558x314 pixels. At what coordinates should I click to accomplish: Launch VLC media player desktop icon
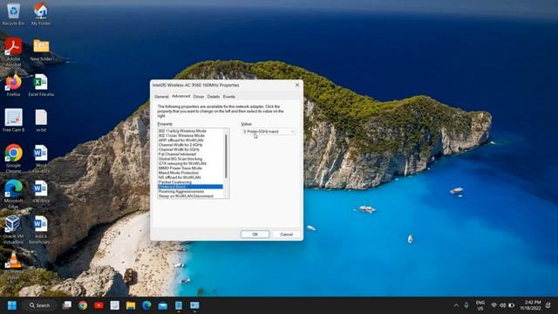[13, 264]
